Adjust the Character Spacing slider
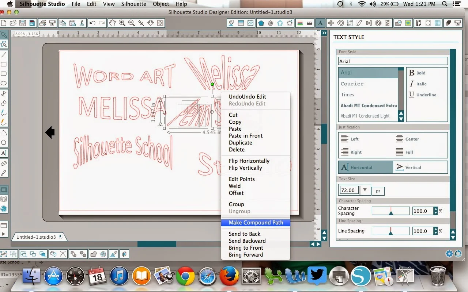This screenshot has height=292, width=468. click(x=390, y=211)
